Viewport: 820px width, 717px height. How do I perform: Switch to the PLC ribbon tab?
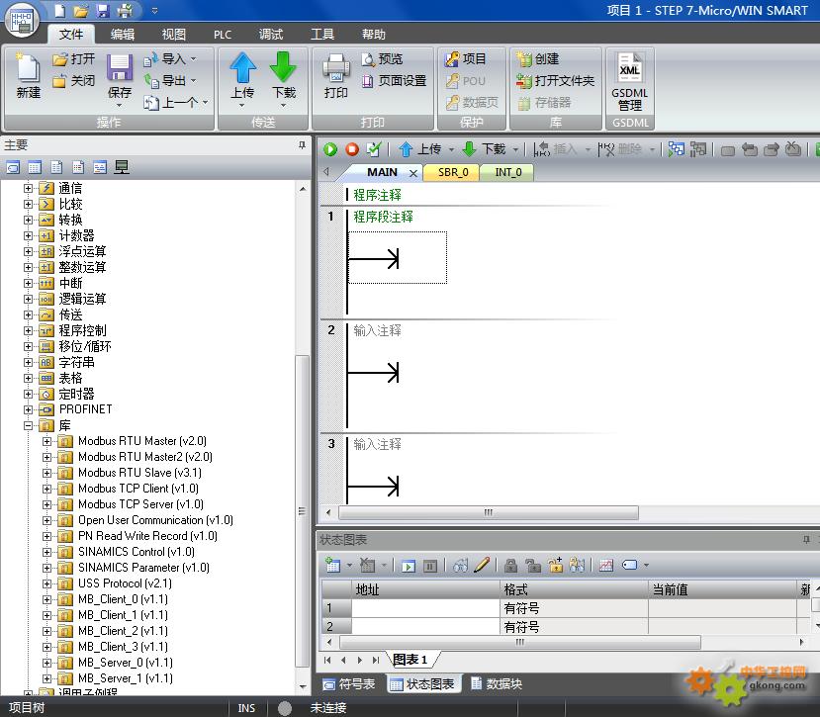point(223,35)
